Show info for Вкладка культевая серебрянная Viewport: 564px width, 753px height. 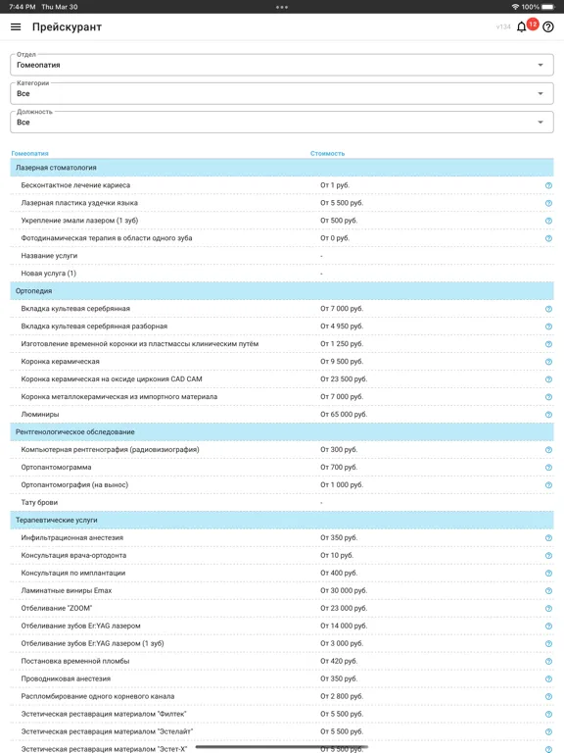[548, 309]
